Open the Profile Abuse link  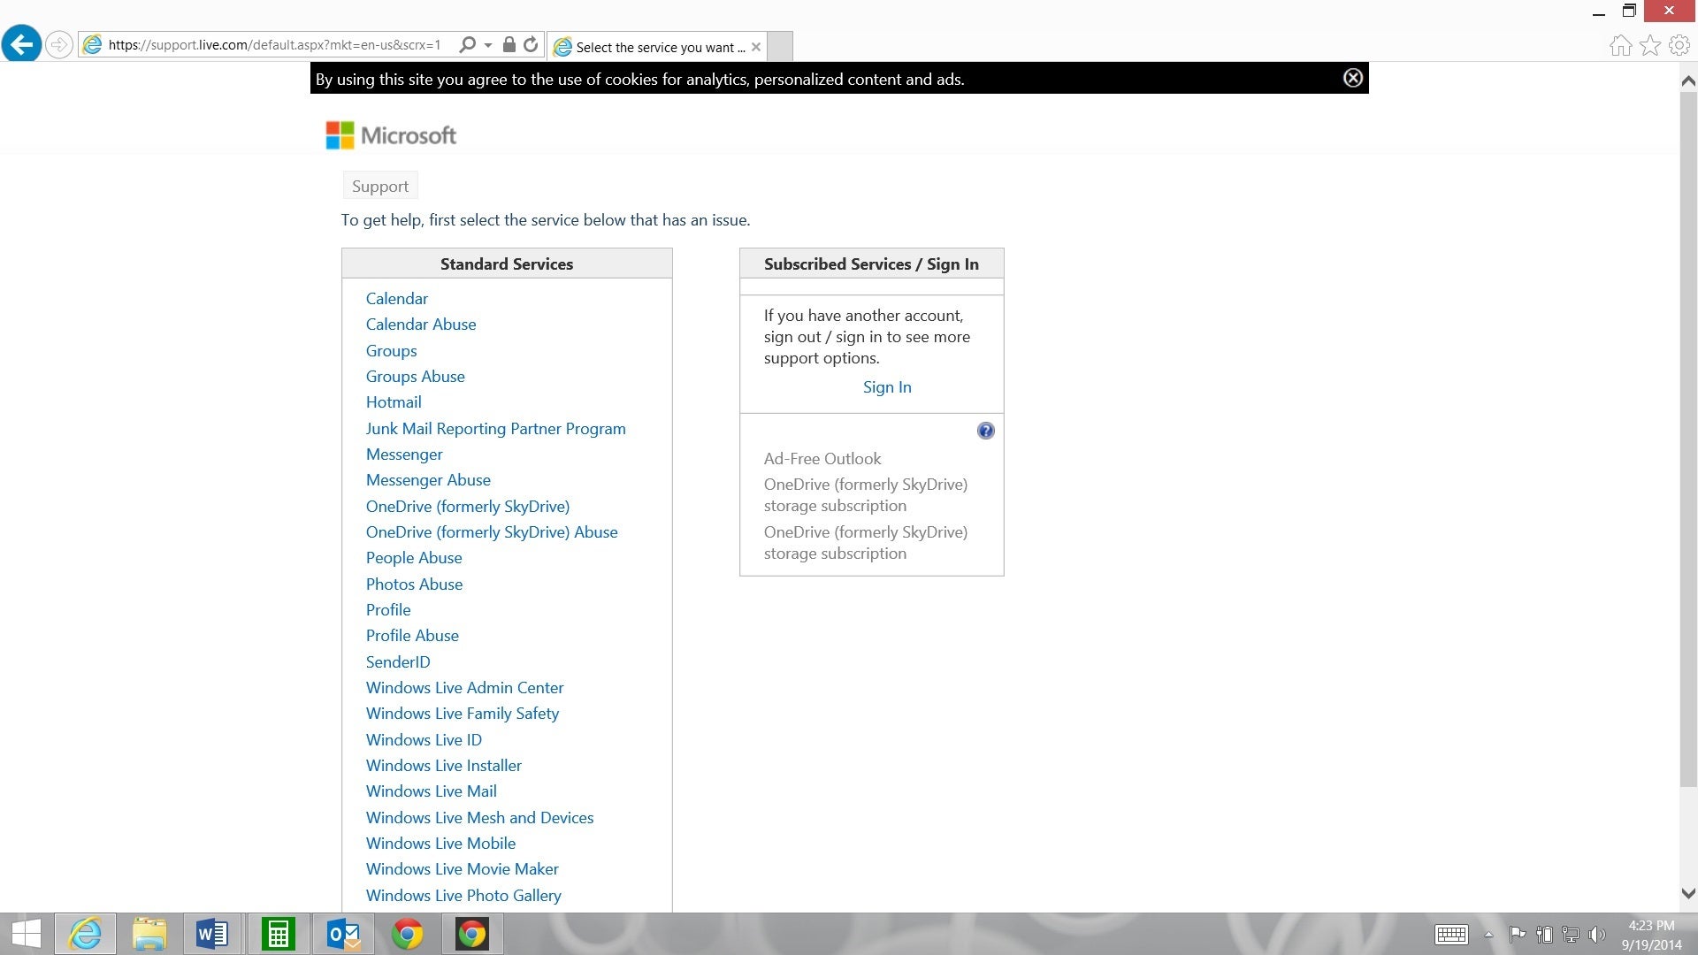click(412, 636)
